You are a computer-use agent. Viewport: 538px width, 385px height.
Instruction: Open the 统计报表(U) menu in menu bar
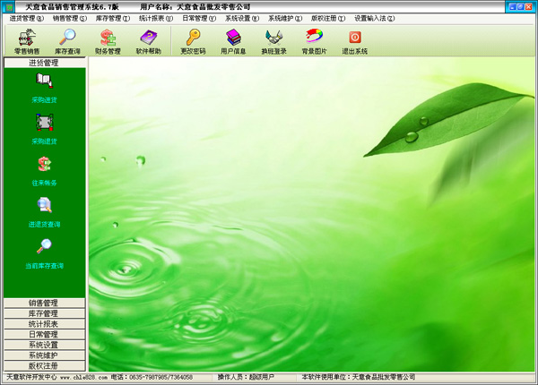pos(156,18)
